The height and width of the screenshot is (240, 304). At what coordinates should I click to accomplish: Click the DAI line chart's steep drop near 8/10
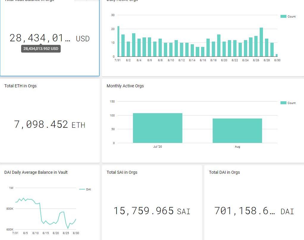click(40, 212)
